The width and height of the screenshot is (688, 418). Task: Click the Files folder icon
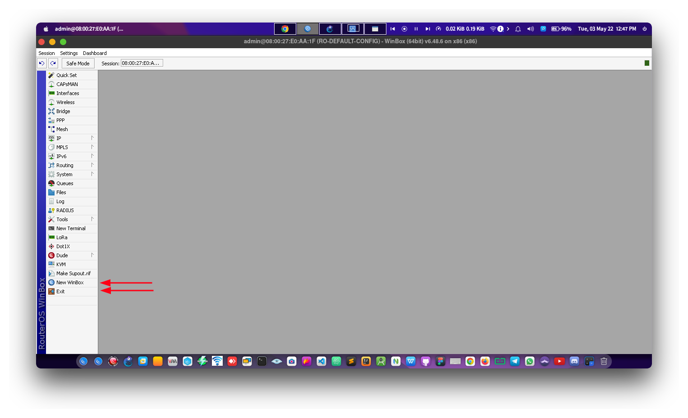click(51, 192)
